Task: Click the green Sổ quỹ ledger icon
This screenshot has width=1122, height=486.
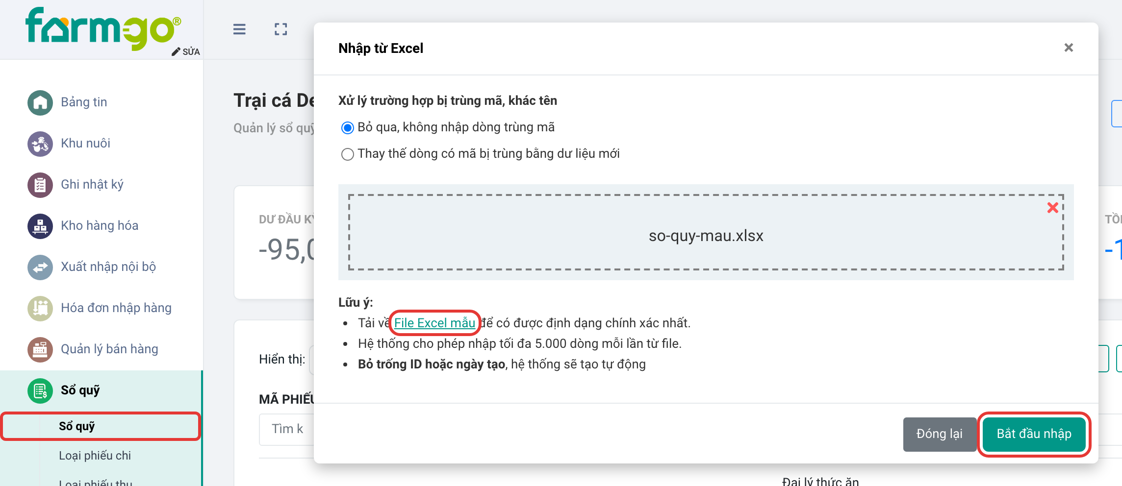Action: (x=40, y=390)
